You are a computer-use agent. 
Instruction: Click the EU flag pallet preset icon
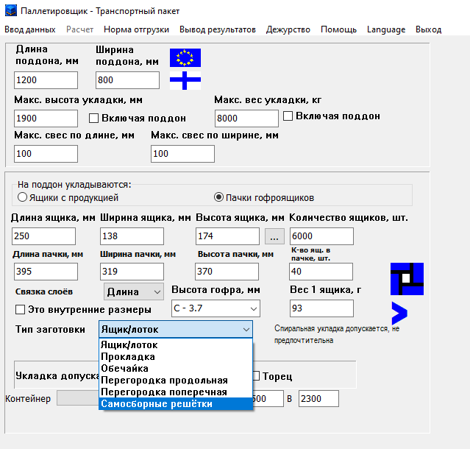[x=185, y=57]
